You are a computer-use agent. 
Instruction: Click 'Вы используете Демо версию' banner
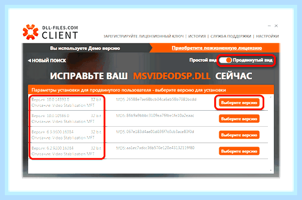[x=85, y=48]
